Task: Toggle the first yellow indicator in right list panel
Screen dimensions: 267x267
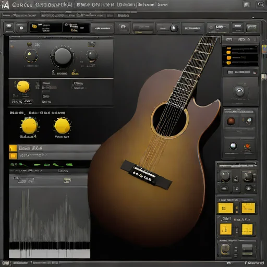Action: click(228, 48)
